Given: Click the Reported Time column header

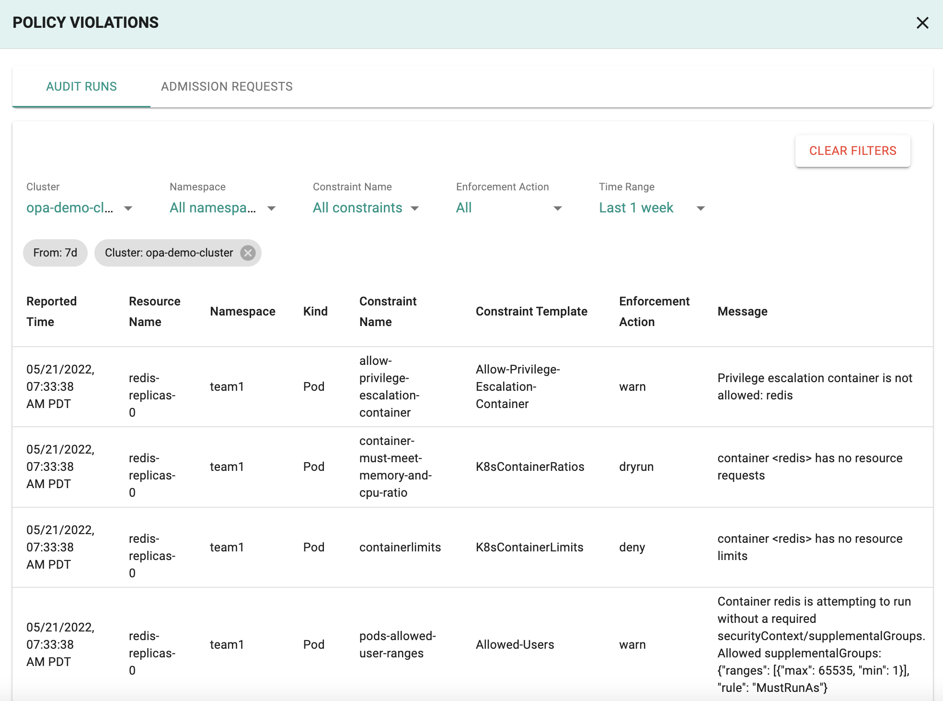Looking at the screenshot, I should coord(51,311).
